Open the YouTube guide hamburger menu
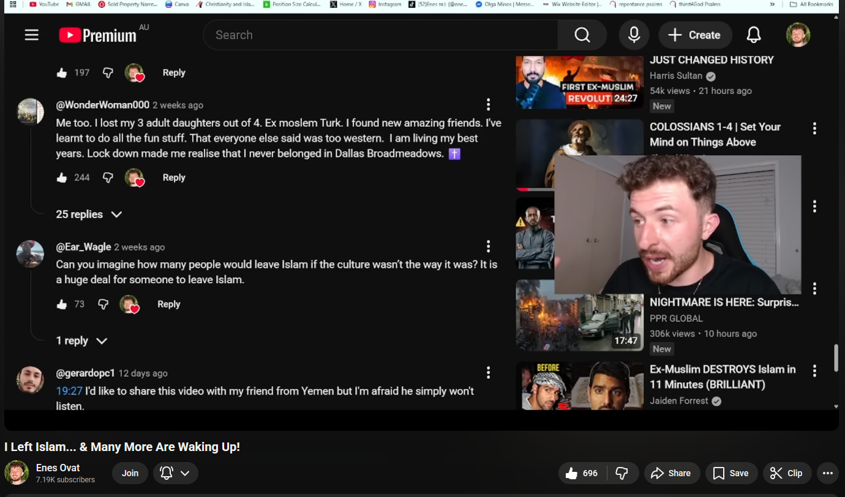Viewport: 845px width, 497px height. [x=32, y=35]
